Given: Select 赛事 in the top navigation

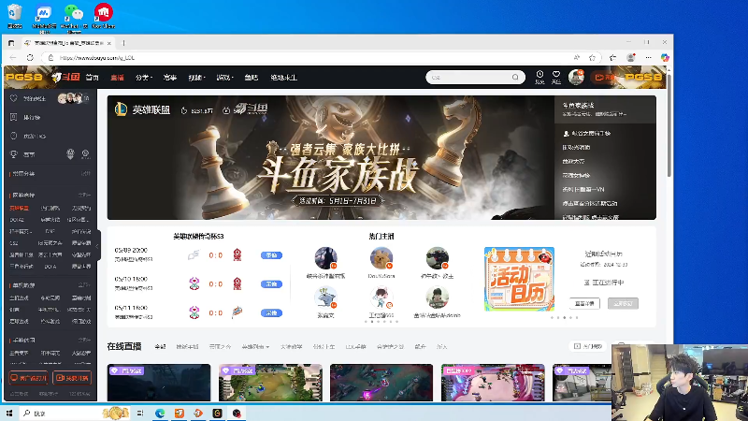Looking at the screenshot, I should [170, 78].
